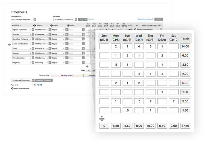Clear the Big Lots Superstore customer with x
The image size is (206, 145).
(x=30, y=30)
